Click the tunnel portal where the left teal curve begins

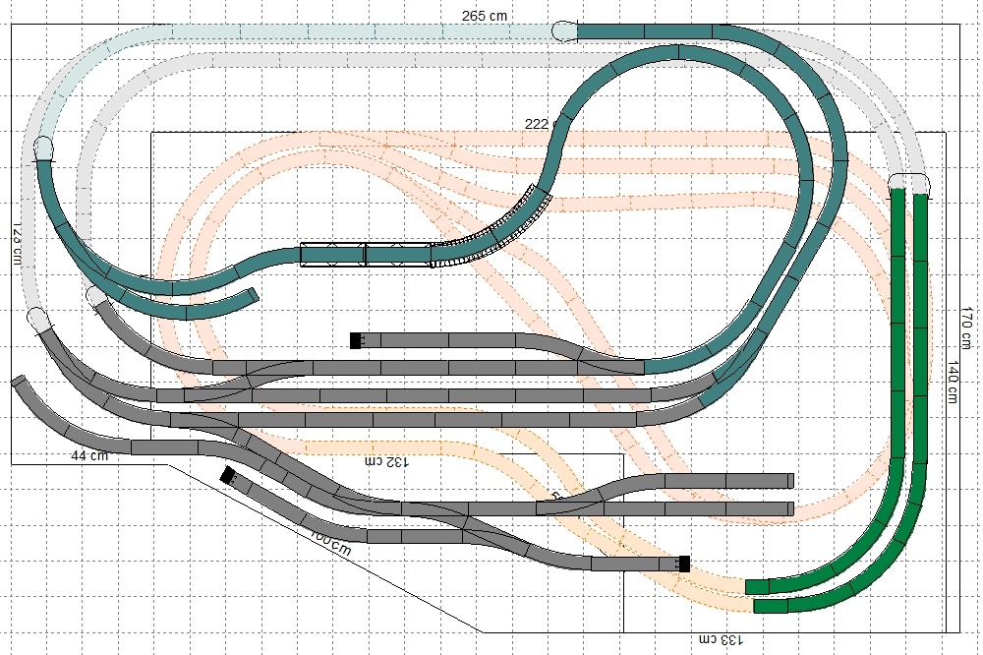(44, 150)
